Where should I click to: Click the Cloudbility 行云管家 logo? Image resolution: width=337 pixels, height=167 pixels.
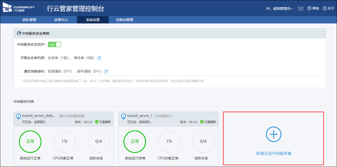[22, 8]
